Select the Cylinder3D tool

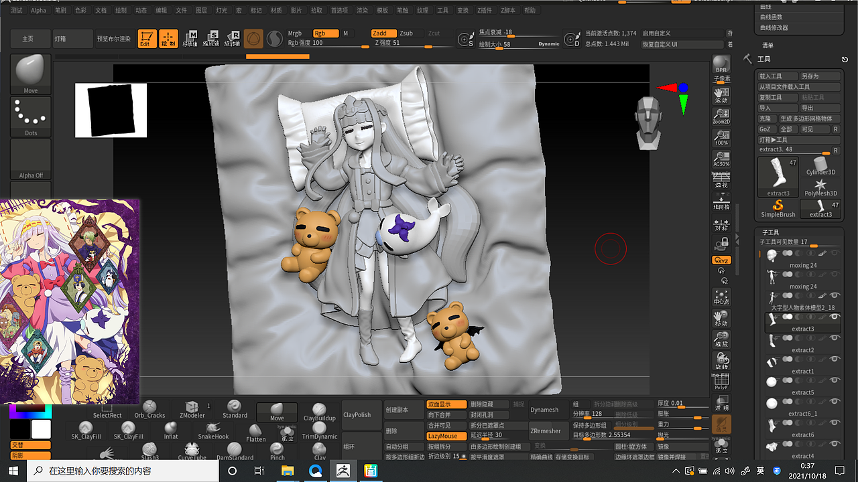point(820,167)
